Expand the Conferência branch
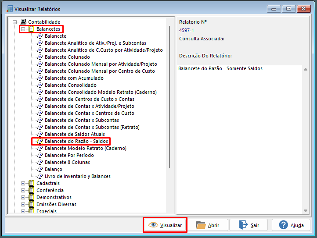The image size is (317, 238). (x=23, y=191)
